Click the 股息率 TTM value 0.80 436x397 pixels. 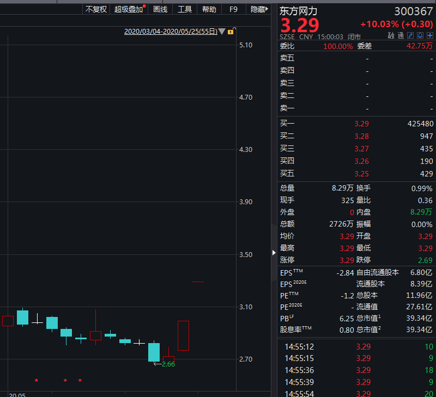click(347, 330)
